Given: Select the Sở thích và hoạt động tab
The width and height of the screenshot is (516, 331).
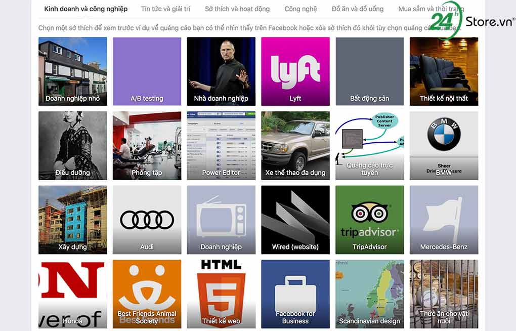Looking at the screenshot, I should [237, 9].
